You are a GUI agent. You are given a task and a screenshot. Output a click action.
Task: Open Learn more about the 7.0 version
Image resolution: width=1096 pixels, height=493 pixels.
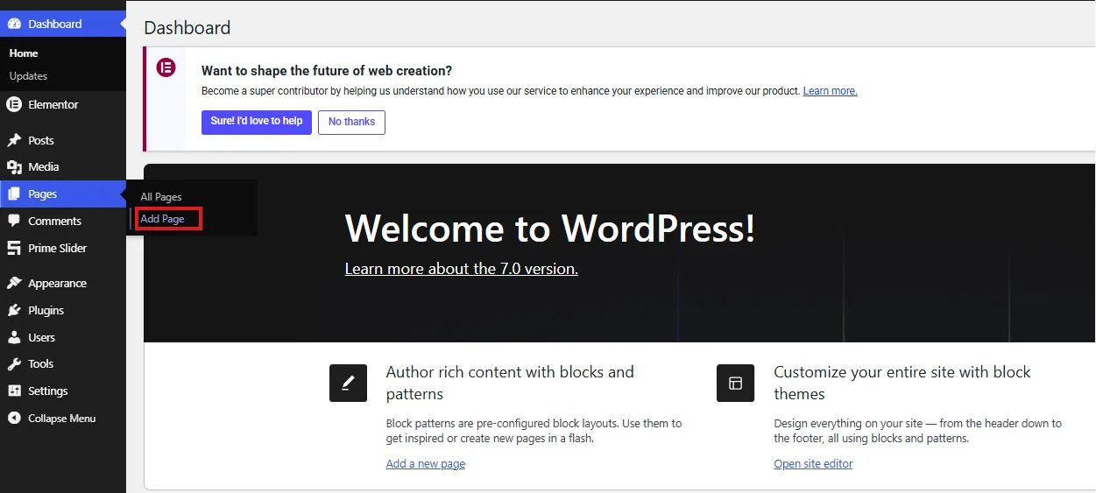pyautogui.click(x=462, y=269)
